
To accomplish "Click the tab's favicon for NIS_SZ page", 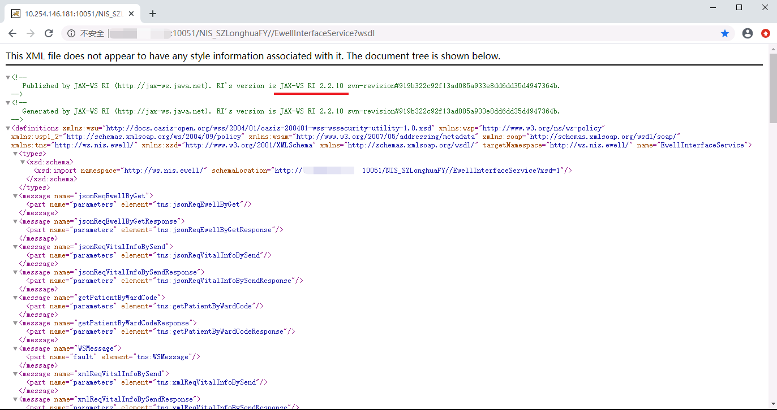I will [x=16, y=14].
